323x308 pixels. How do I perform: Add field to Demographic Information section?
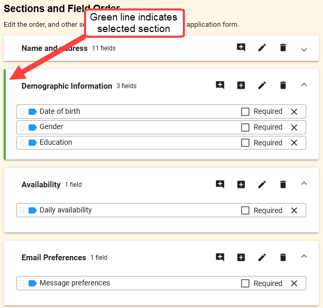pos(241,85)
